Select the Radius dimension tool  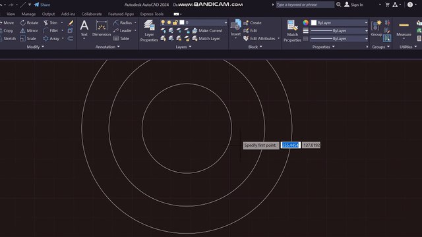pyautogui.click(x=123, y=23)
